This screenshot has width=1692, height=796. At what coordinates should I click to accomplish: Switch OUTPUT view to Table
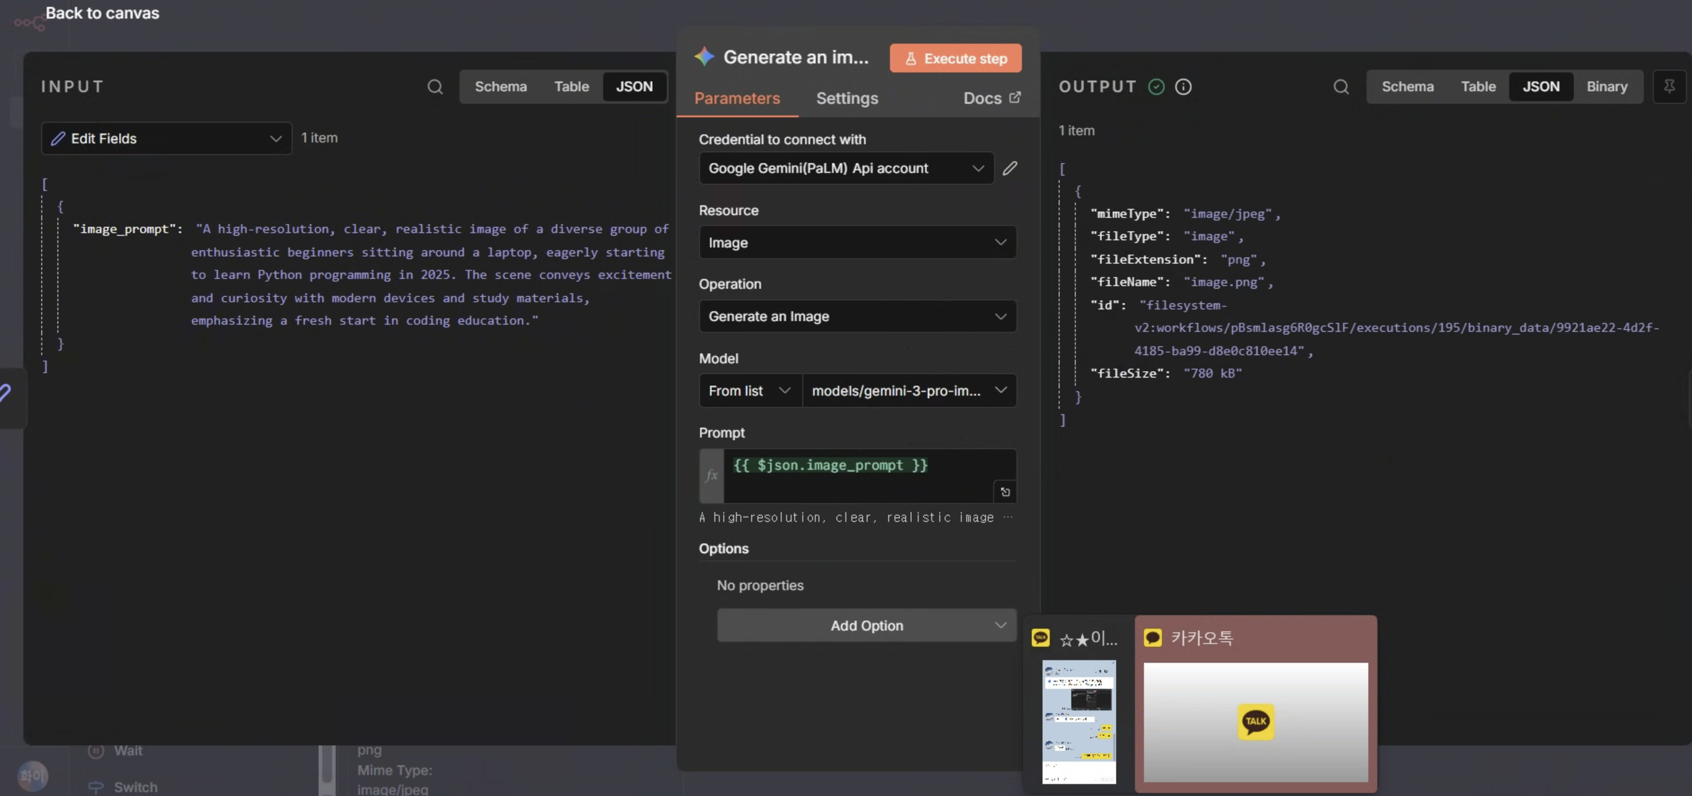(1478, 87)
